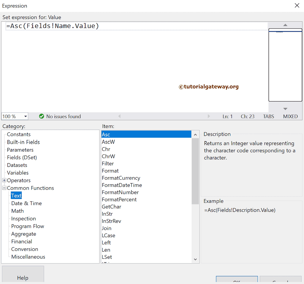Click Fields (DSet) in the Category list

click(22, 157)
